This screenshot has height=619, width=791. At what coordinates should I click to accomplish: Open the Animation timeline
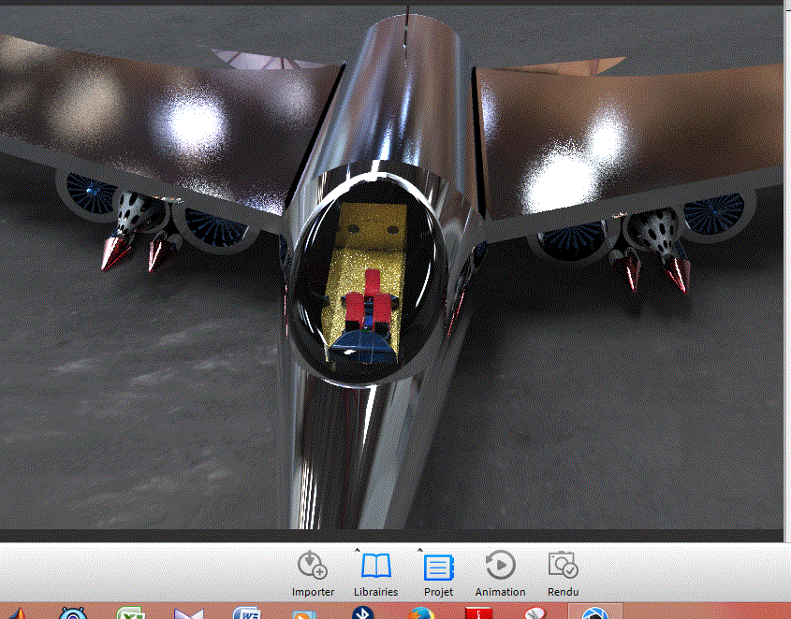click(x=501, y=573)
